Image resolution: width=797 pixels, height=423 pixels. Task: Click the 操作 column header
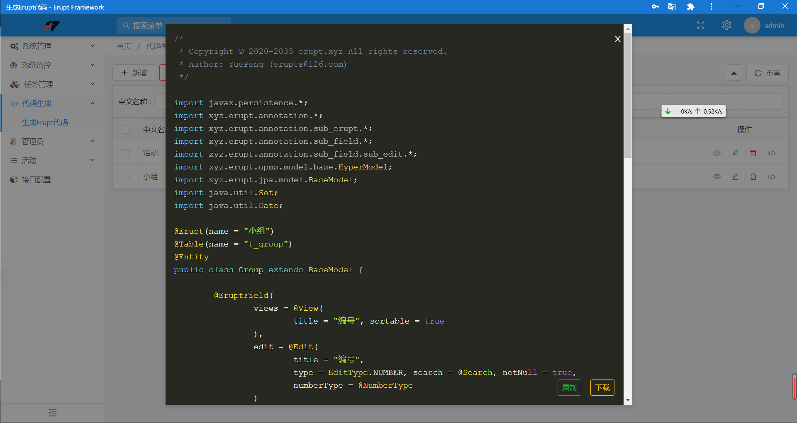tap(744, 130)
